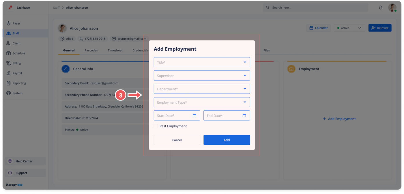Open Start Date calendar picker icon
This screenshot has width=404, height=194.
[x=194, y=115]
